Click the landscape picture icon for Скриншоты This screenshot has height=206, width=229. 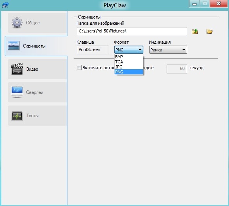point(14,46)
